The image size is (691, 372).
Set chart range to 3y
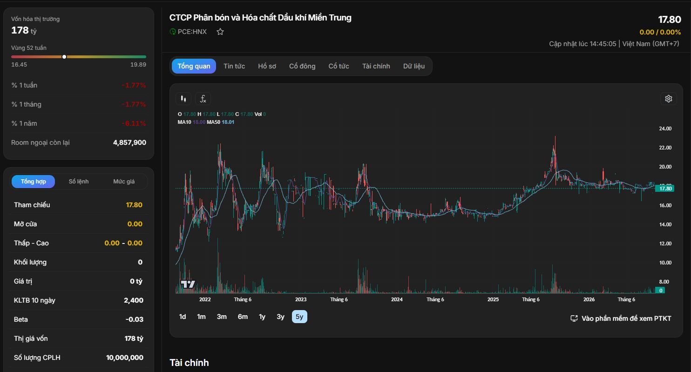pos(280,317)
